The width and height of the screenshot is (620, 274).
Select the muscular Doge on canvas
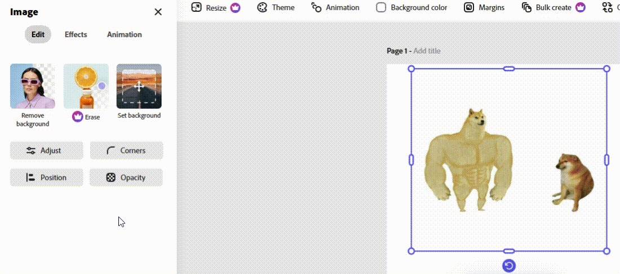(468, 160)
